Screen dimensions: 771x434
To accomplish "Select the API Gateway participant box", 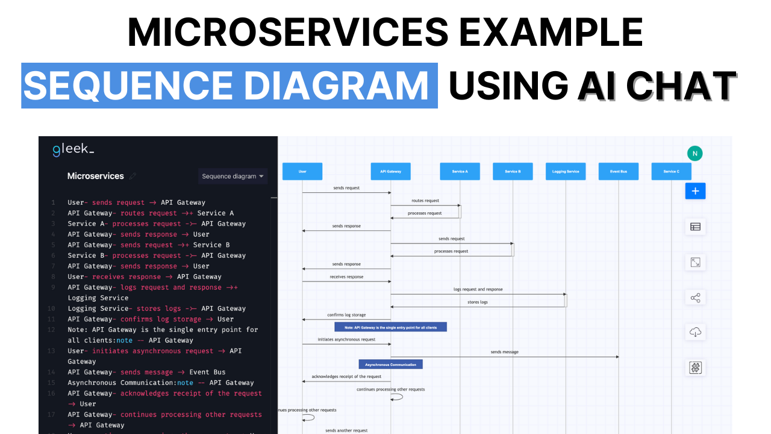I will [390, 171].
